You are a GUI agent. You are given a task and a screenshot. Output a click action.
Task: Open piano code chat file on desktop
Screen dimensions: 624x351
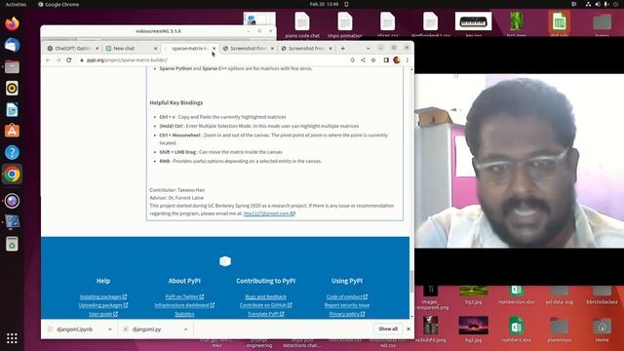click(x=302, y=24)
